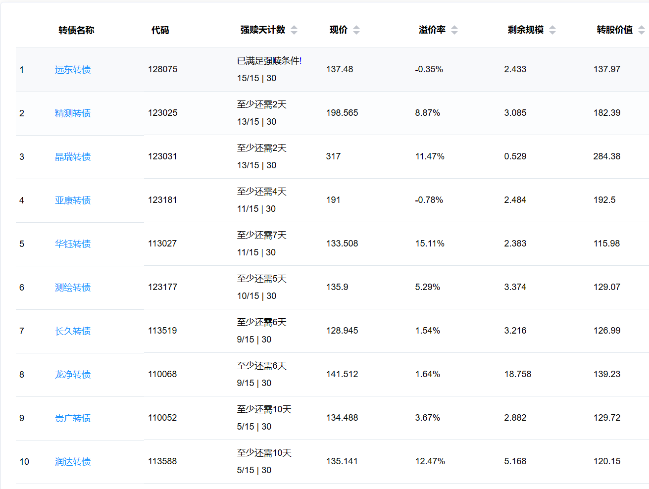View the 贵广转债 link

pyautogui.click(x=73, y=418)
